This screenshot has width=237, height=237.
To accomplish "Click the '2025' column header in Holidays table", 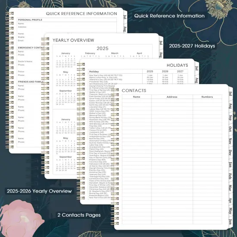I will [150, 72].
